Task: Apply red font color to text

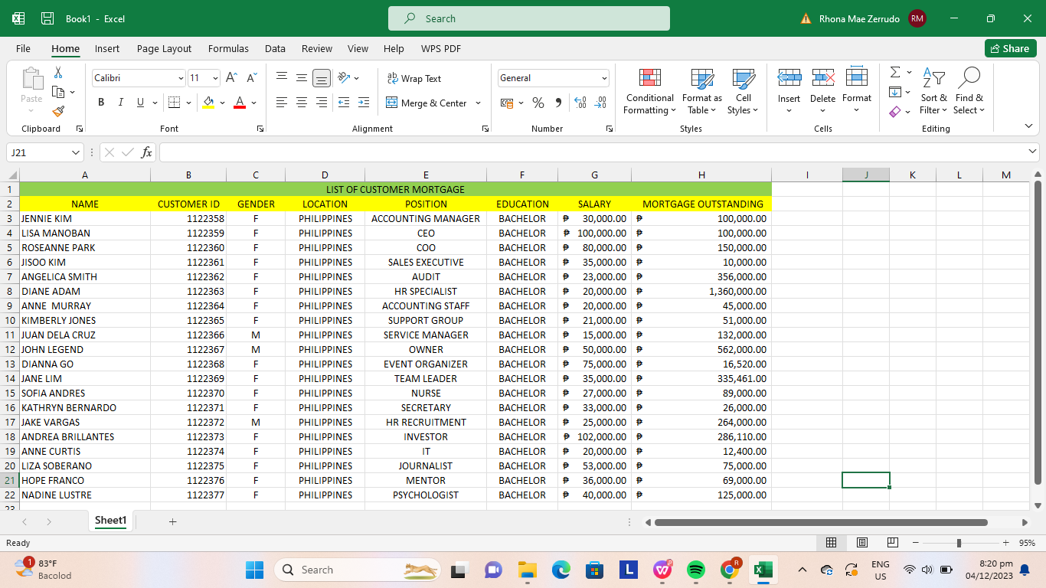Action: point(240,103)
